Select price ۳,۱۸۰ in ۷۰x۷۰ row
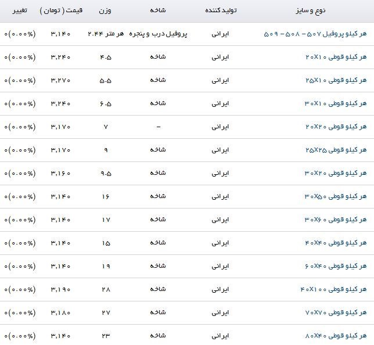The image size is (374, 345). 60,313
